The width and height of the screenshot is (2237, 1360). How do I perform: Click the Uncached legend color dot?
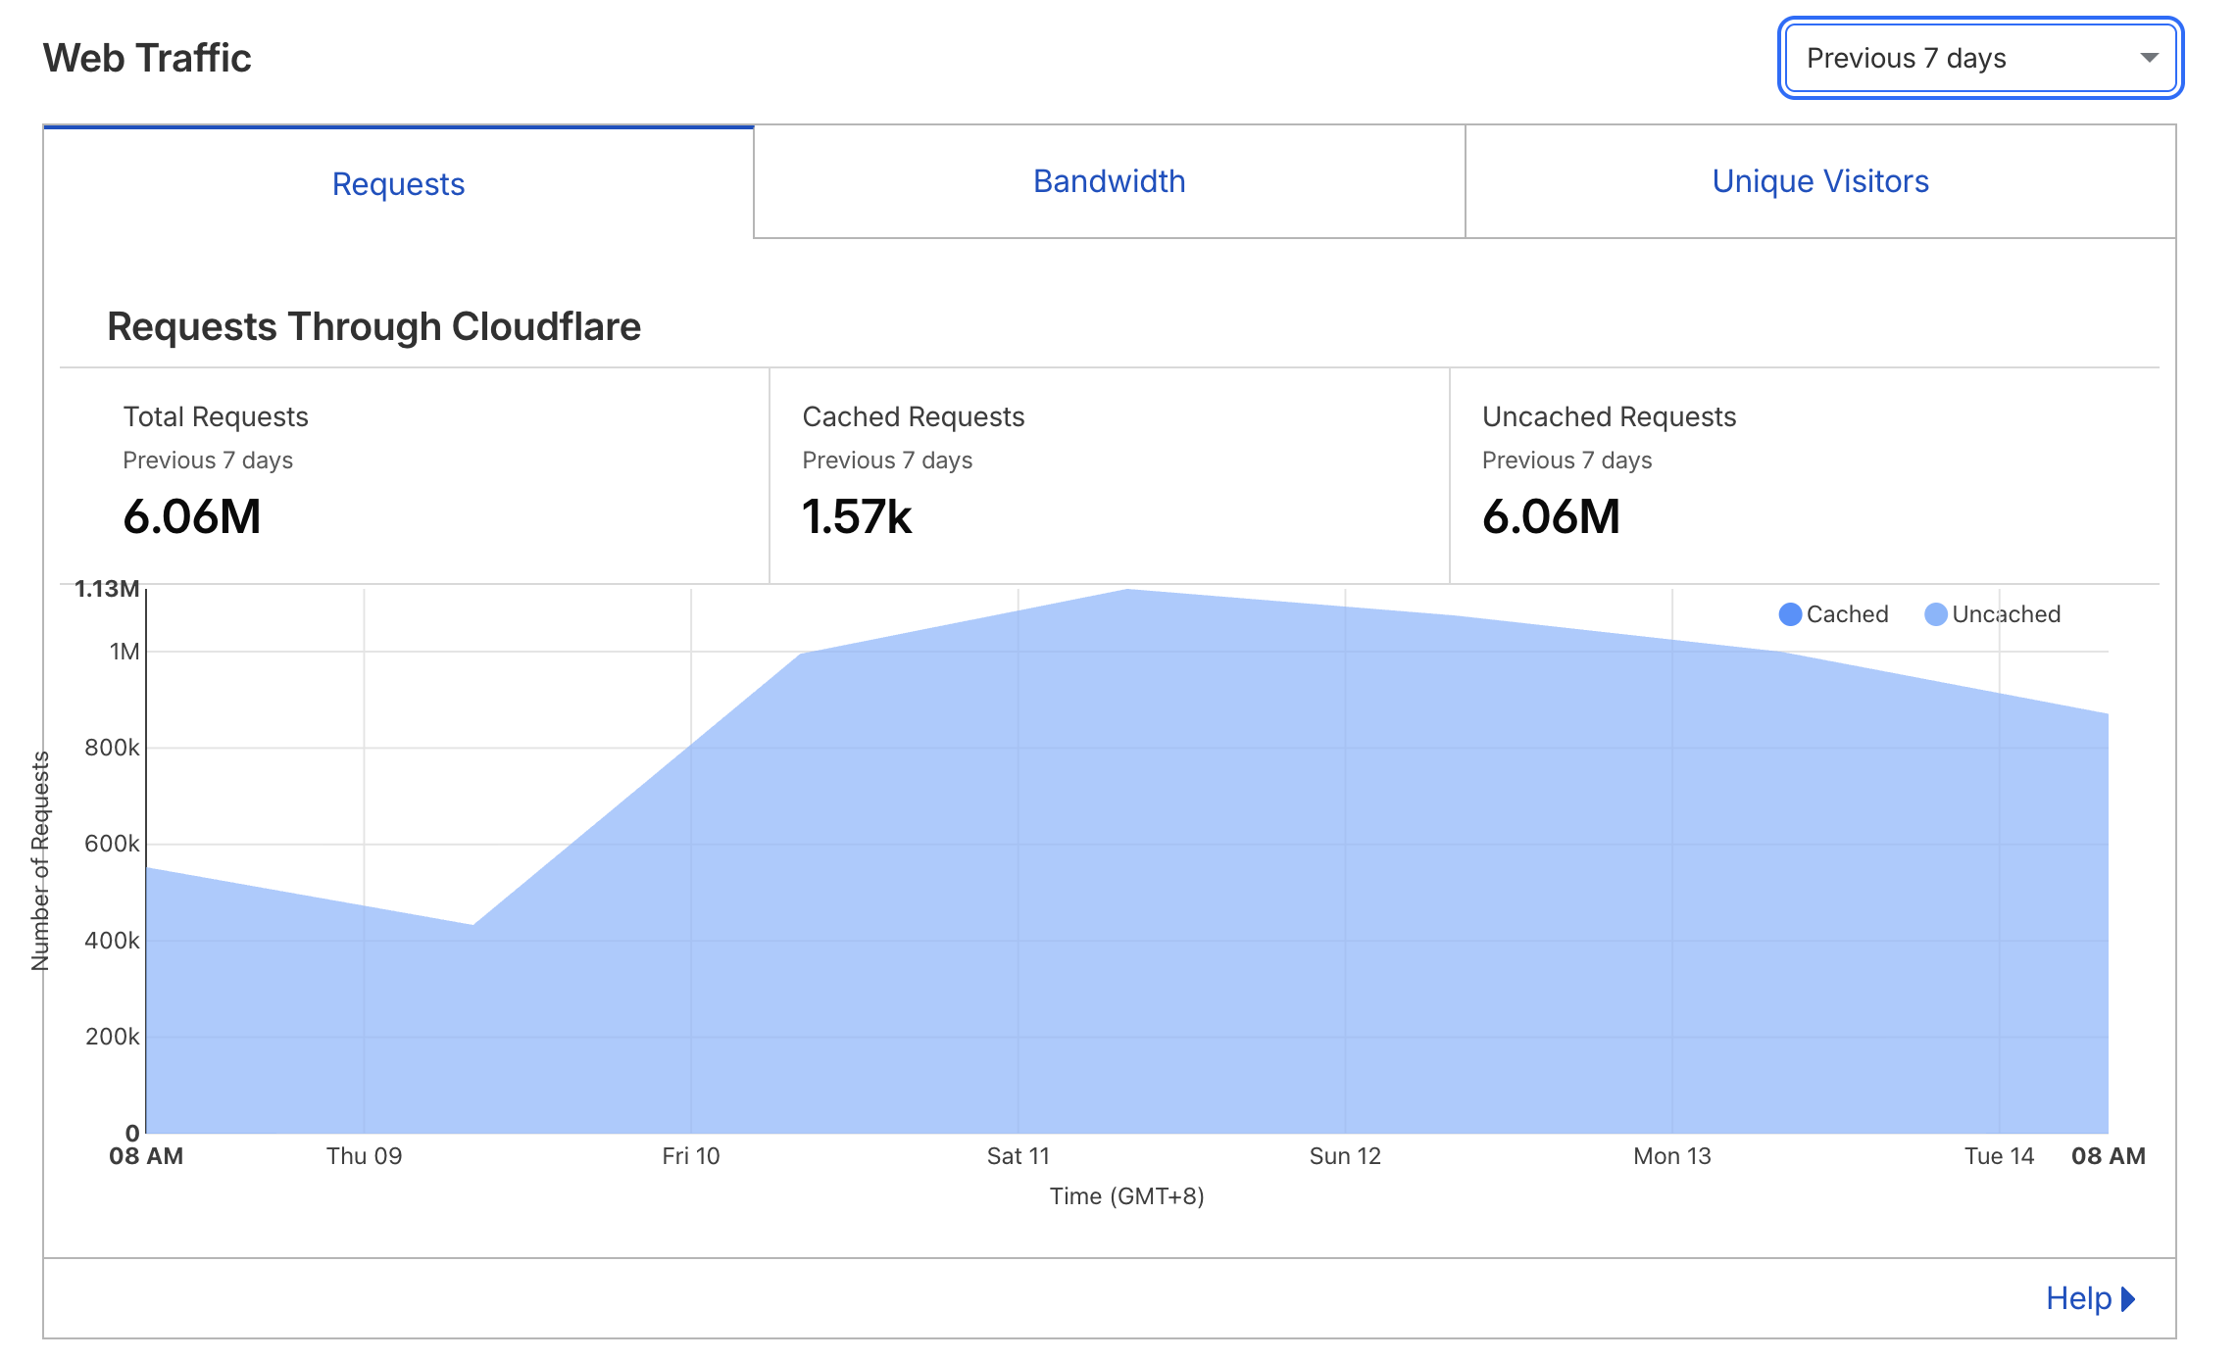(1935, 614)
